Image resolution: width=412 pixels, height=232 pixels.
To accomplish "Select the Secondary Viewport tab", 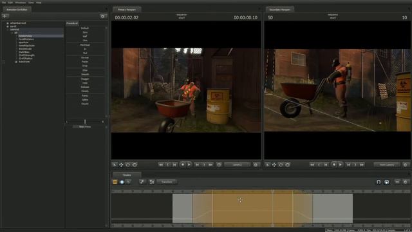I will (280, 10).
